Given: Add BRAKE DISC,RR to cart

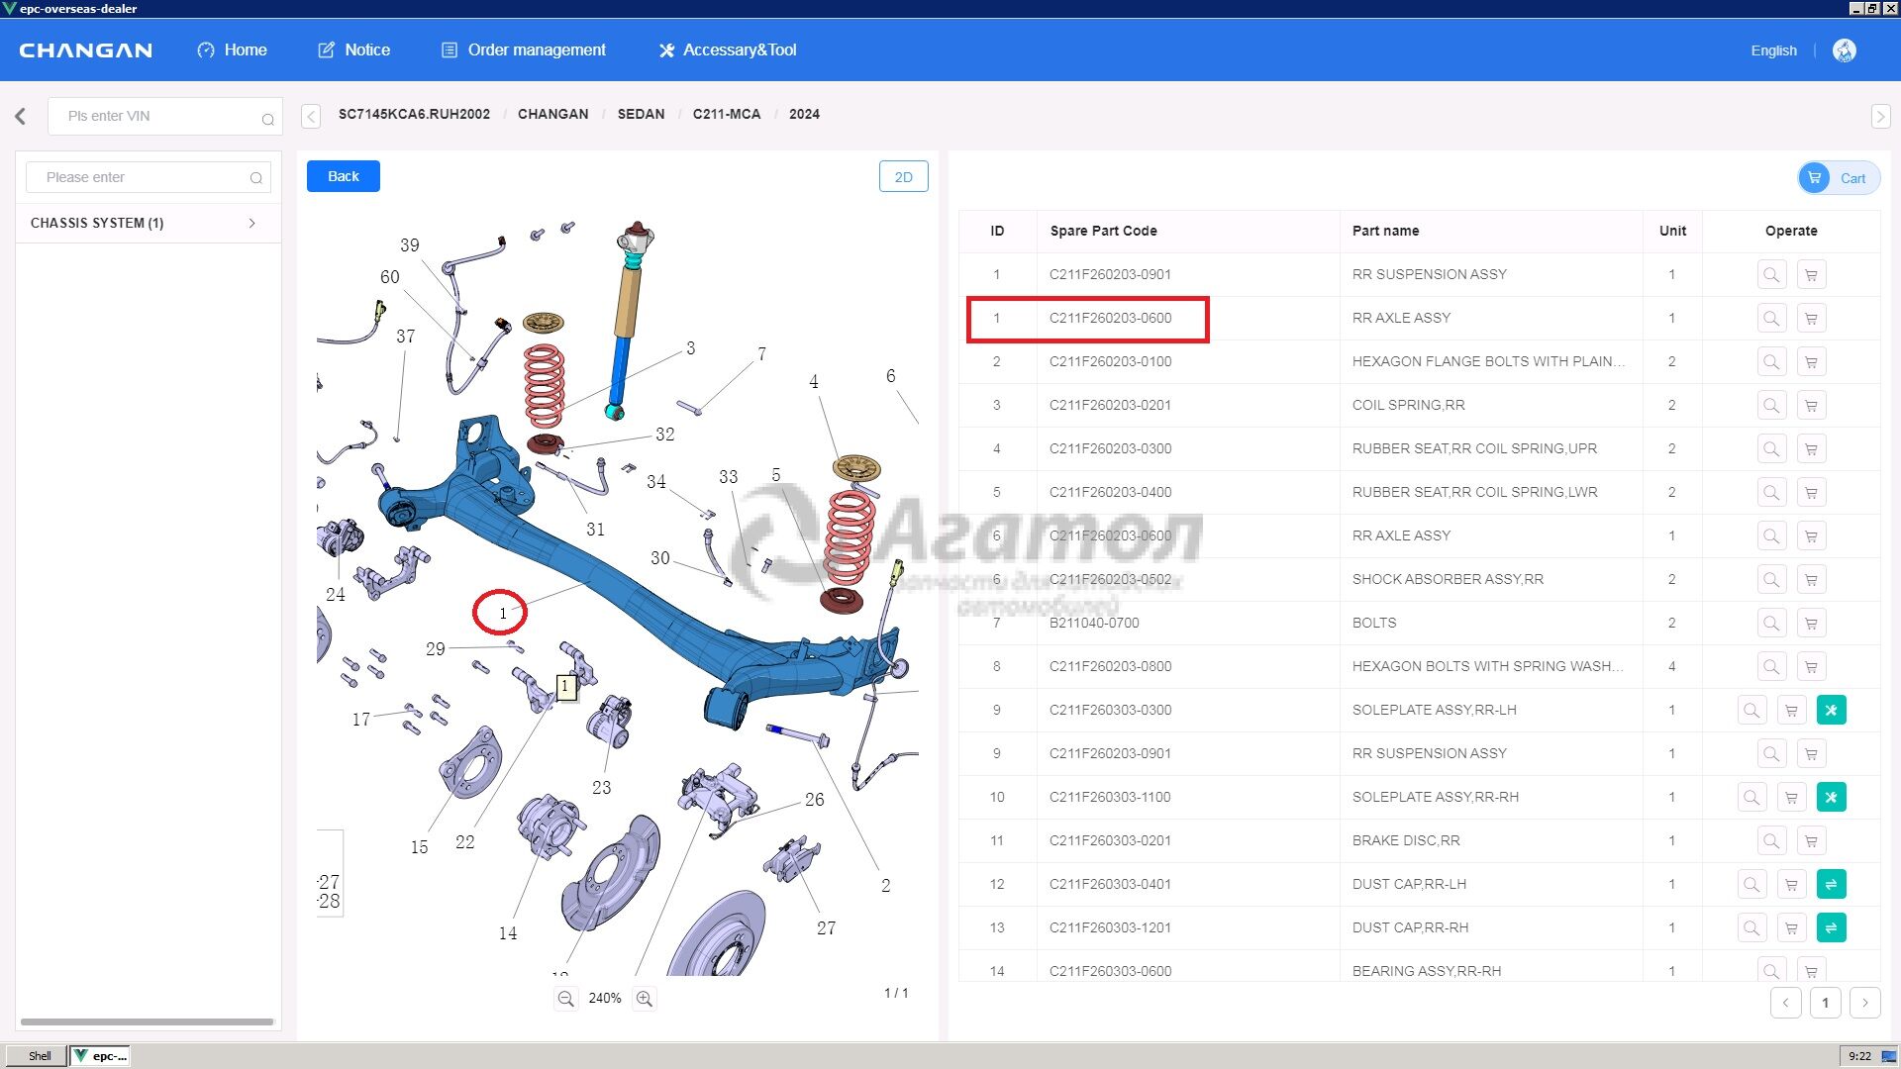Looking at the screenshot, I should tap(1811, 840).
